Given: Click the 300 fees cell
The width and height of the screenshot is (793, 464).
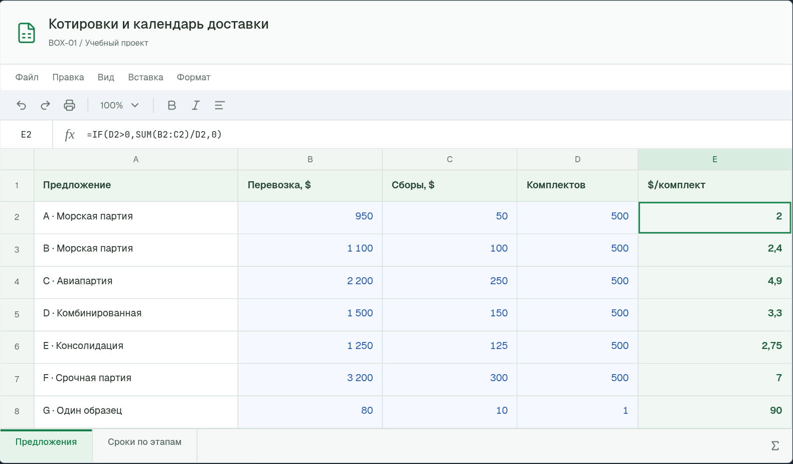Looking at the screenshot, I should coord(450,379).
